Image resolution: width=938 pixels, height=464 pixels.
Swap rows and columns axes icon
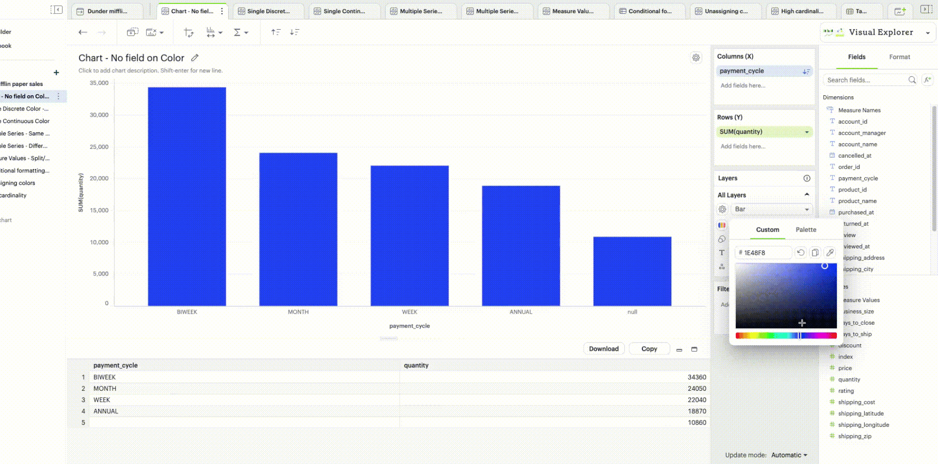coord(189,32)
